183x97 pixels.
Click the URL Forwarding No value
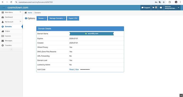point(71,56)
